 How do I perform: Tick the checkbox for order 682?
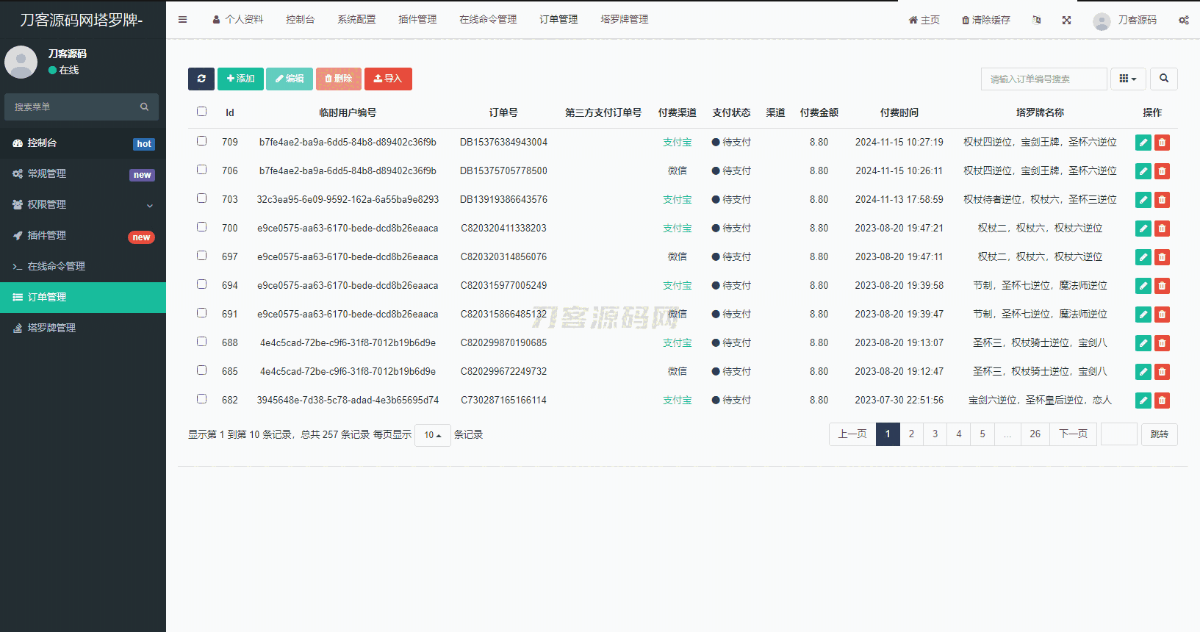(201, 399)
